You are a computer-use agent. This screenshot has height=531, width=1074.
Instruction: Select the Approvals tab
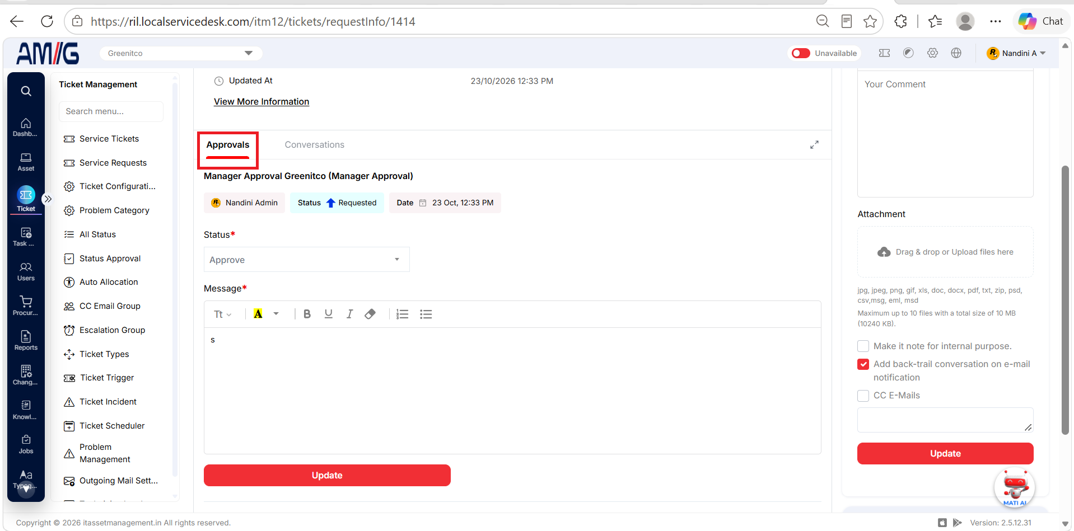pyautogui.click(x=228, y=145)
